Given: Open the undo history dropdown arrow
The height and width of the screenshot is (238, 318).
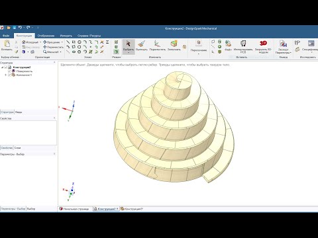Looking at the screenshot, I should (24, 28).
